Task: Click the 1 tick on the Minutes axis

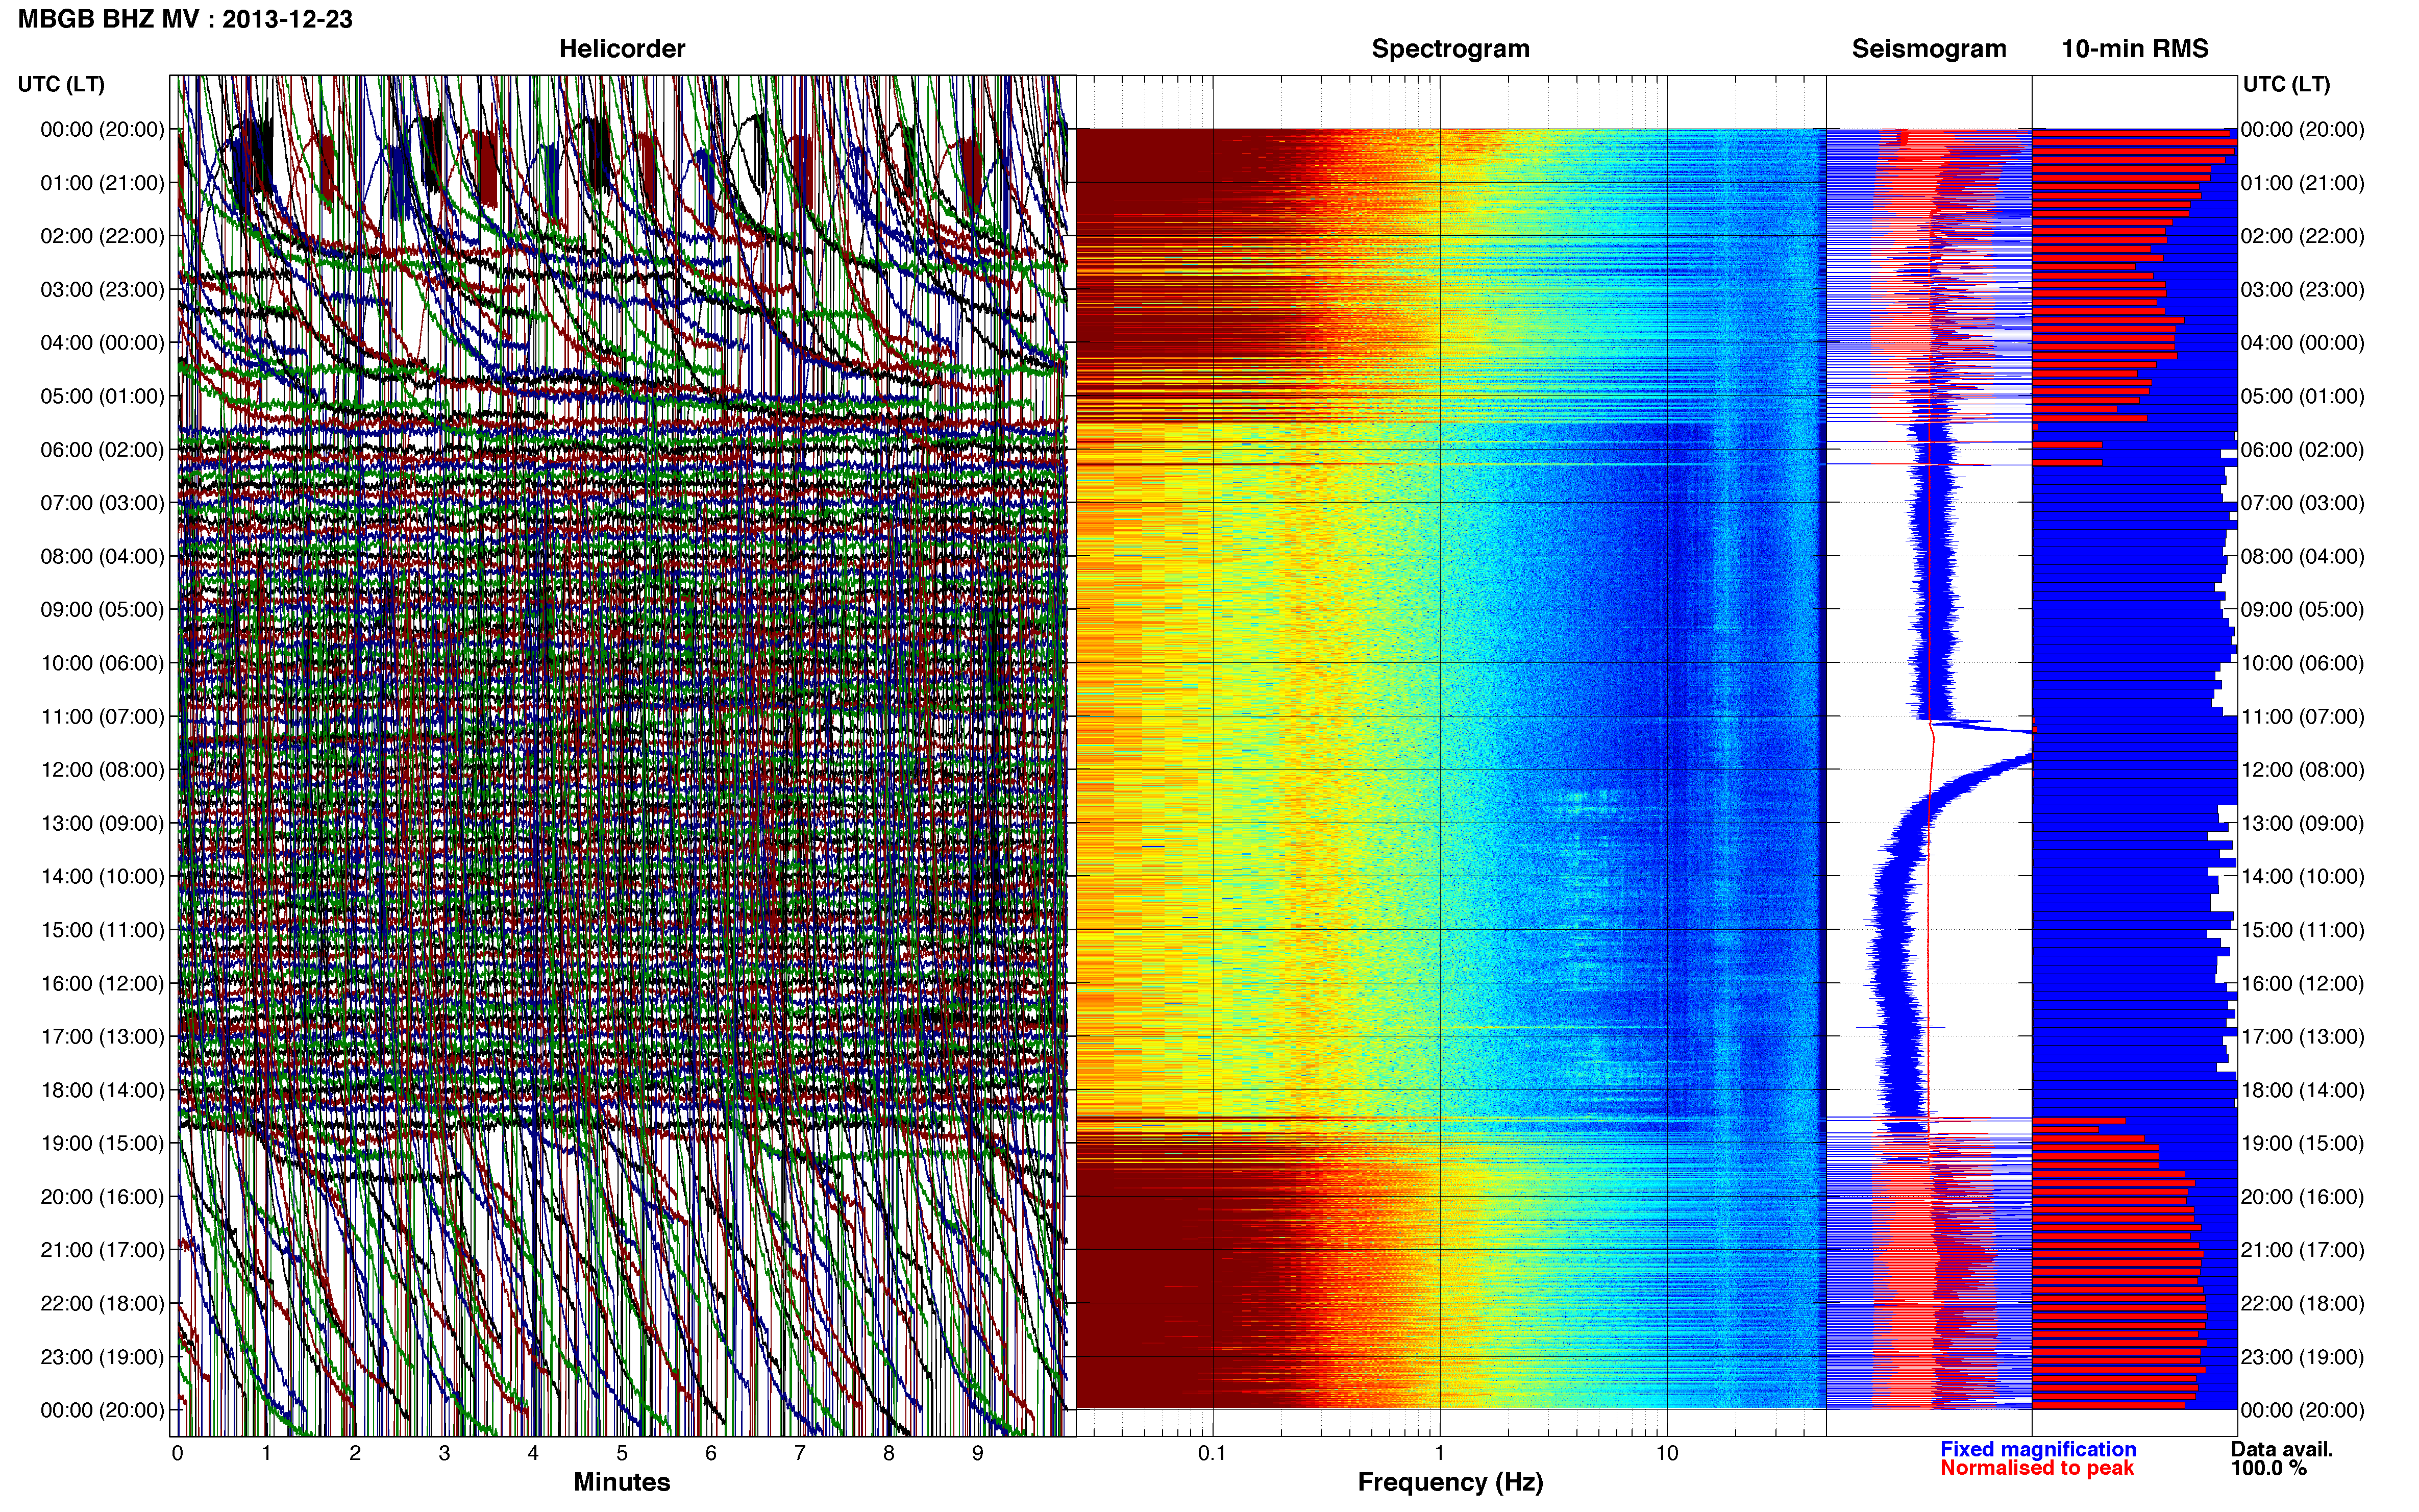Action: click(266, 1453)
